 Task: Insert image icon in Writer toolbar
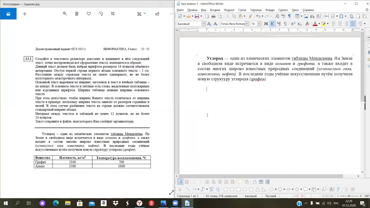pyautogui.click(x=306, y=16)
